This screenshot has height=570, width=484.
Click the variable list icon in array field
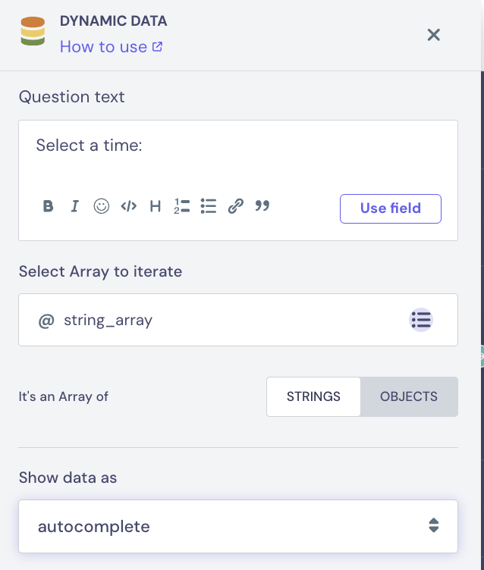(421, 320)
